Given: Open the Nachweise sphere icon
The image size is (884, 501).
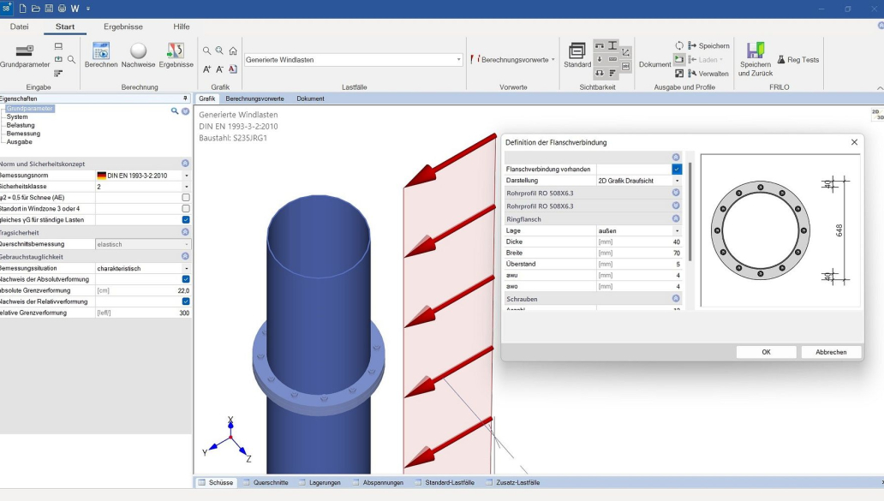Looking at the screenshot, I should pos(138,52).
